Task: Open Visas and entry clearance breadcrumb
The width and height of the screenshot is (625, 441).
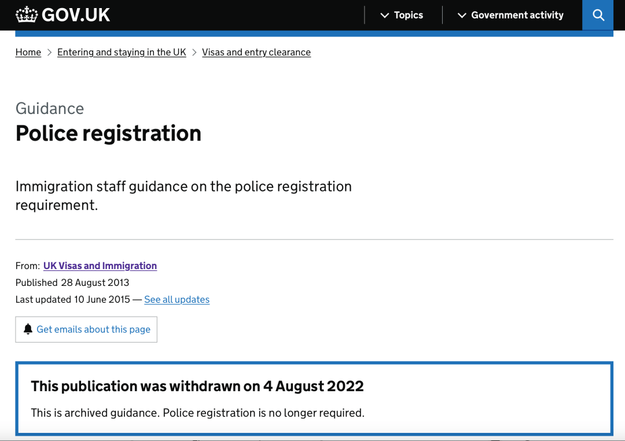Action: [256, 52]
